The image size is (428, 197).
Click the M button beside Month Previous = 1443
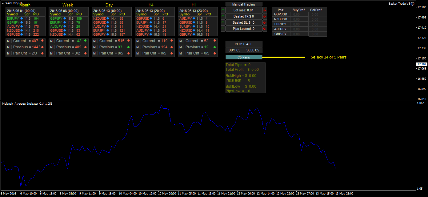[x=8, y=47]
